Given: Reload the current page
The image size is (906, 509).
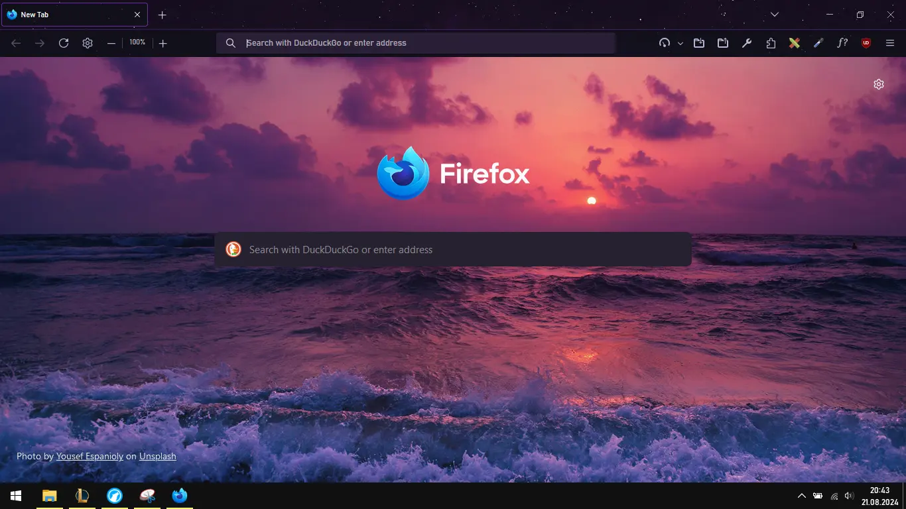Looking at the screenshot, I should (x=64, y=43).
